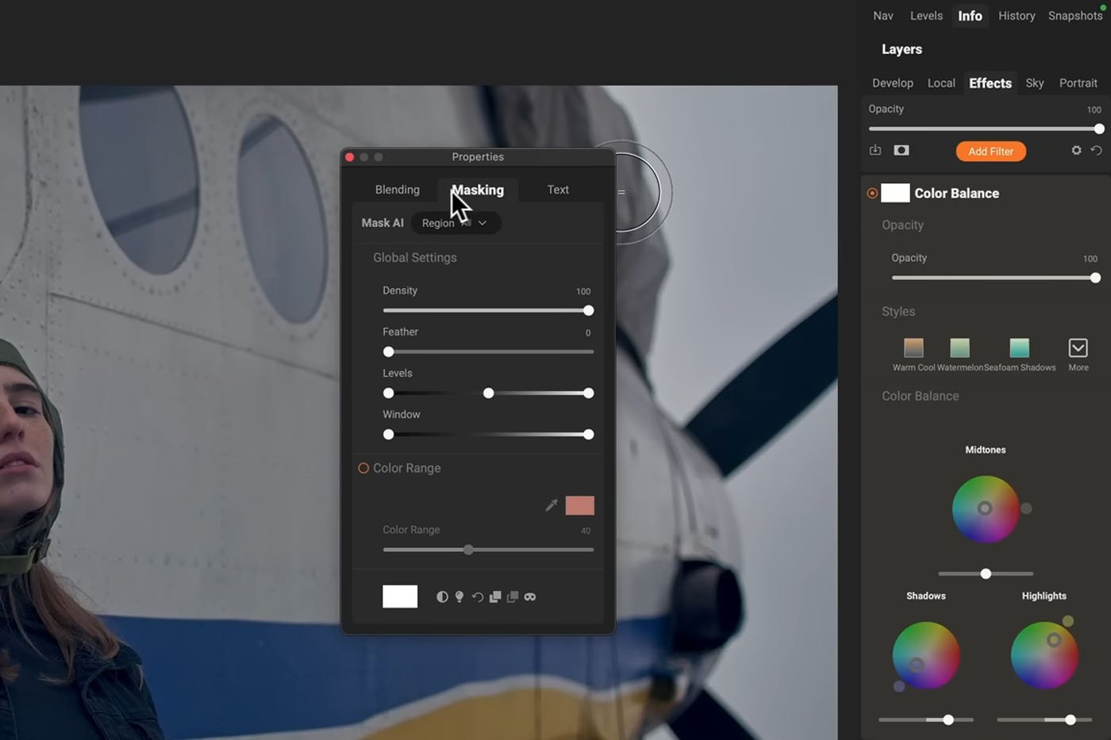The width and height of the screenshot is (1111, 740).
Task: Open the Info panel tab
Action: (970, 16)
